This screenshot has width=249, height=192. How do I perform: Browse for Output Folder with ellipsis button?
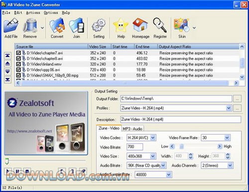click(x=237, y=99)
